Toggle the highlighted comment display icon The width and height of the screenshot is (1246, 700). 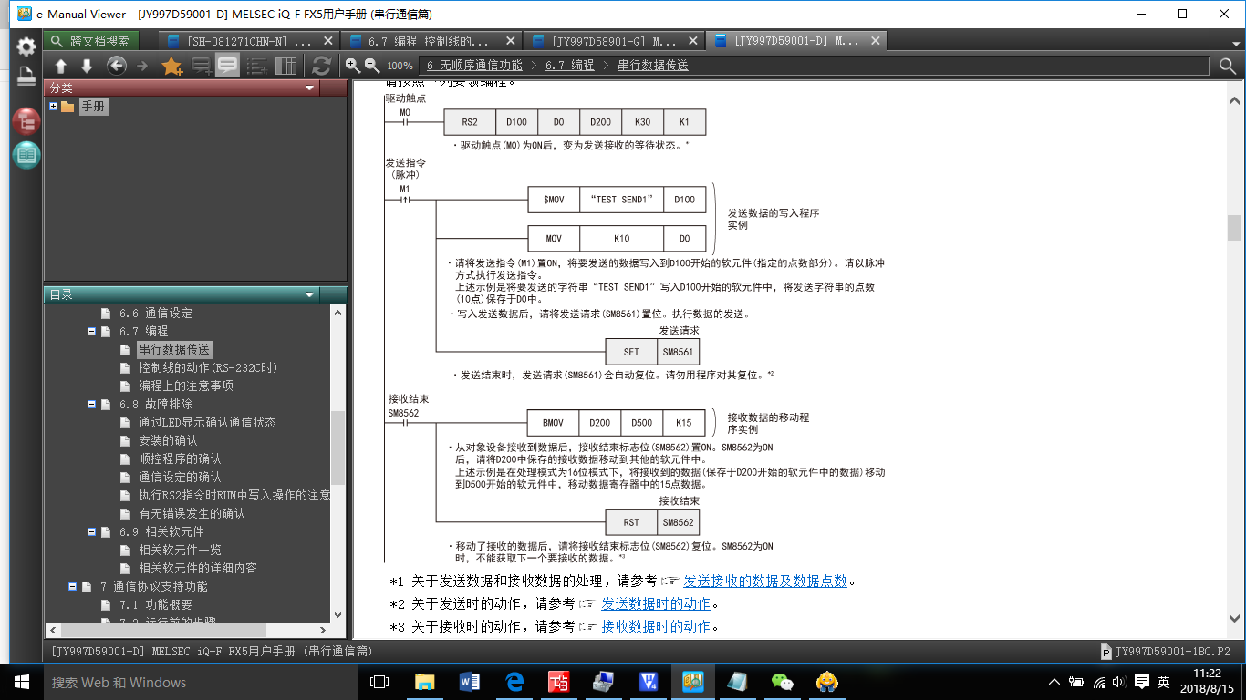(x=227, y=66)
